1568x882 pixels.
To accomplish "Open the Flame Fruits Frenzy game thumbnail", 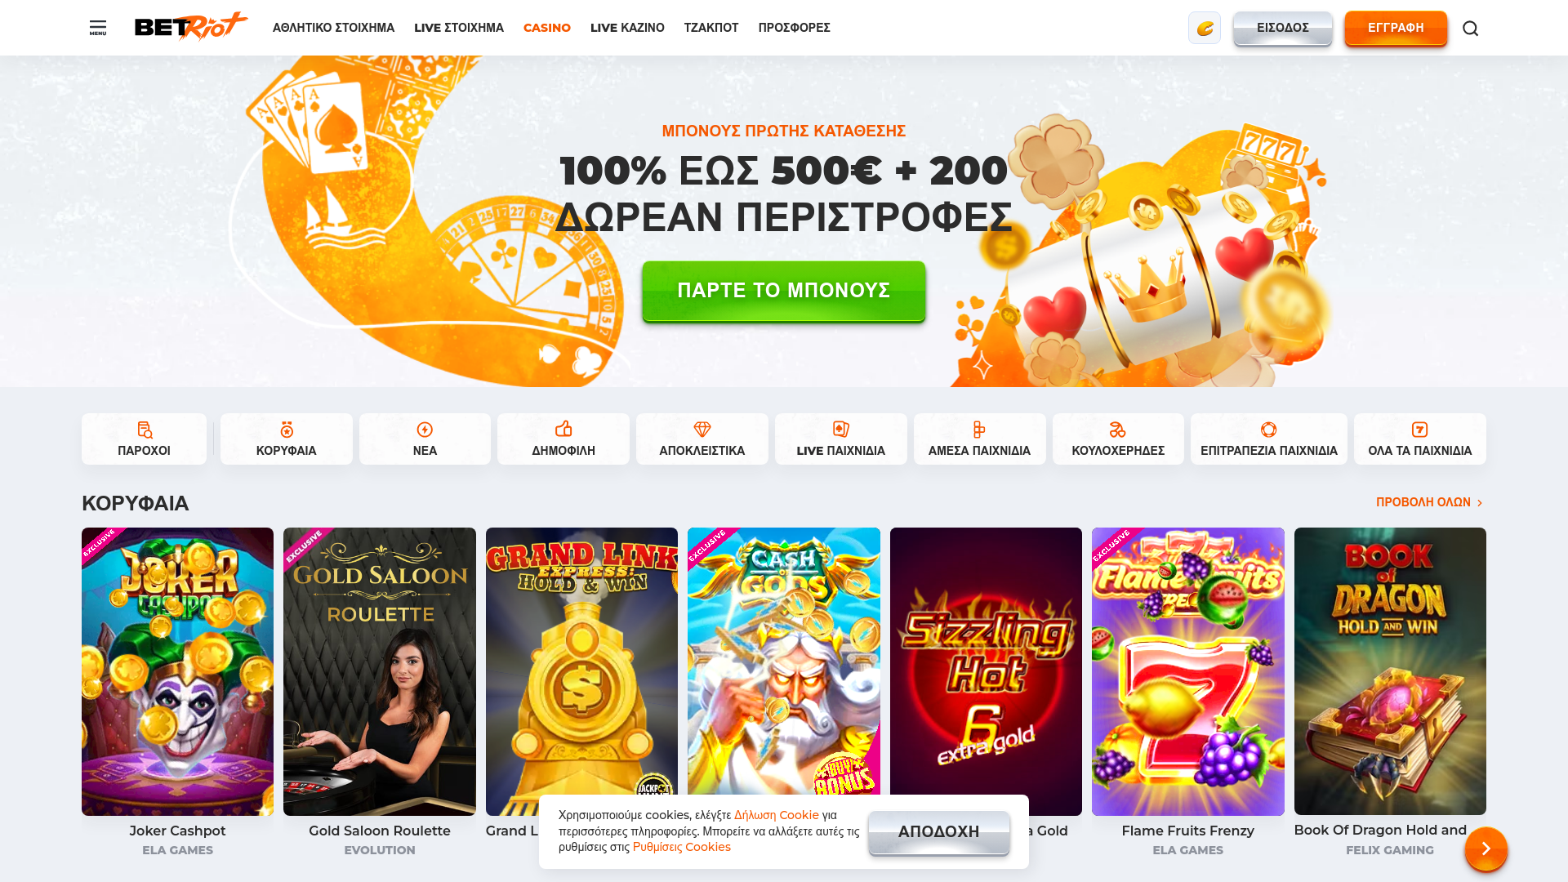I will 1188,671.
